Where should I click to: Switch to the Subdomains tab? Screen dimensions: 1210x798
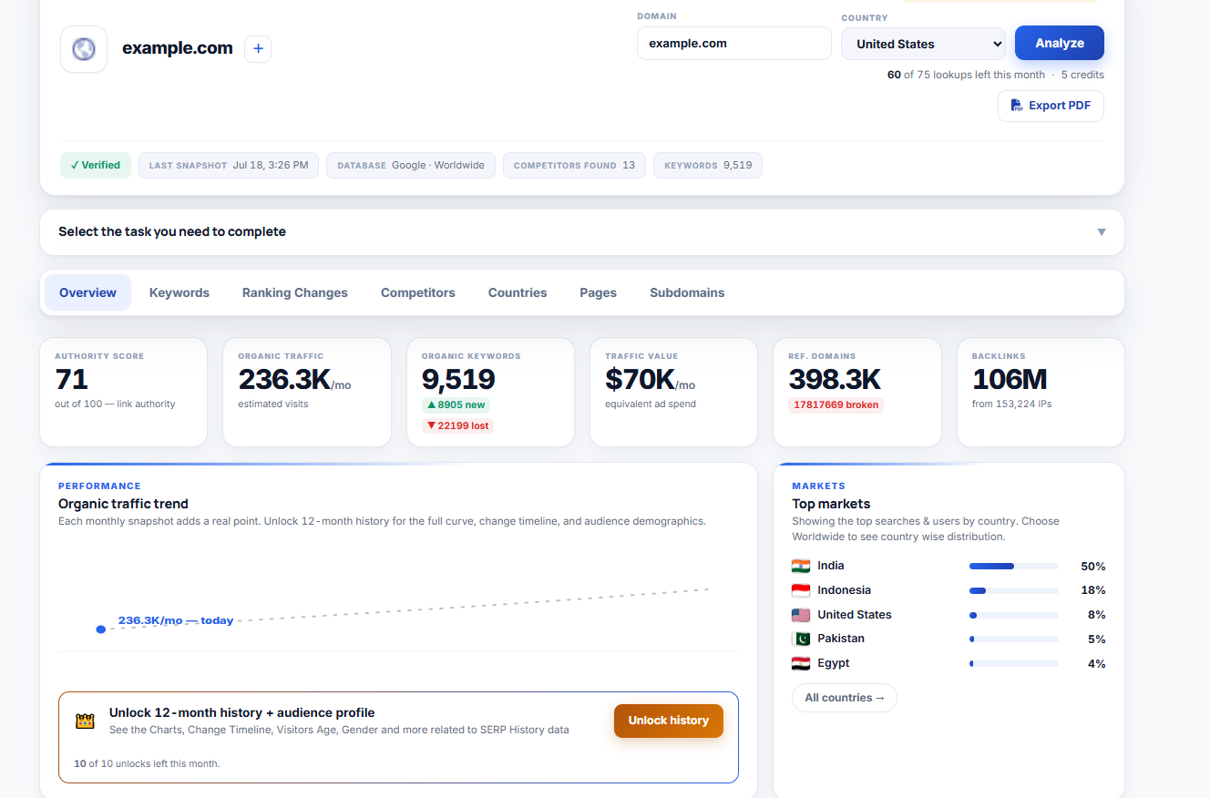tap(687, 292)
